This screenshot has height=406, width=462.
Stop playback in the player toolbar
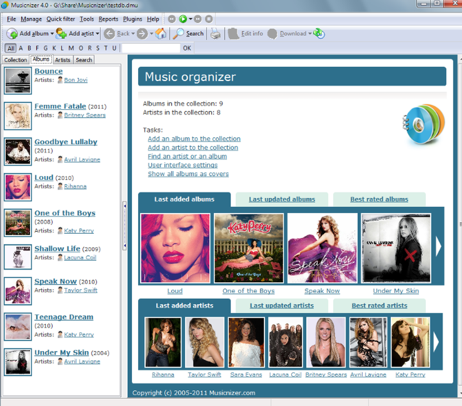pos(209,19)
